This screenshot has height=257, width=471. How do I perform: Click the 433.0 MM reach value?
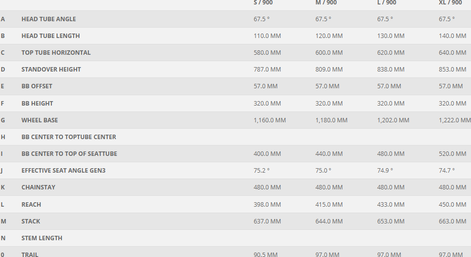click(x=390, y=205)
